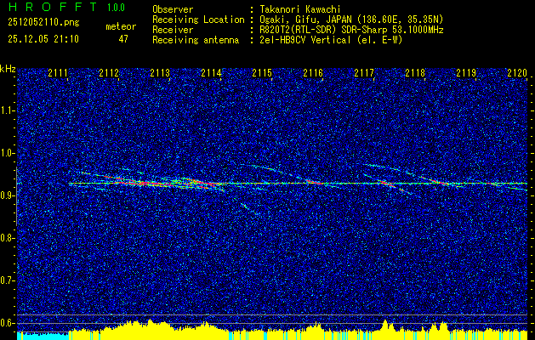Click the 2119 time marker
Screen dimensions: 535x340
pos(466,73)
